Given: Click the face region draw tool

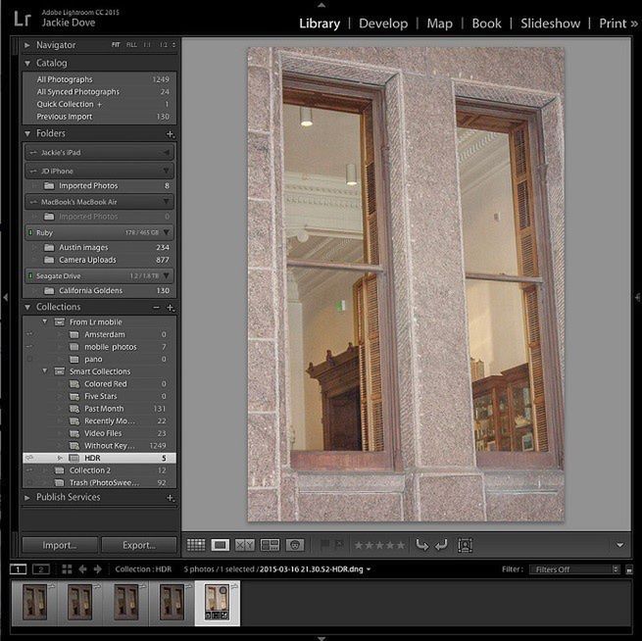Looking at the screenshot, I should point(466,545).
